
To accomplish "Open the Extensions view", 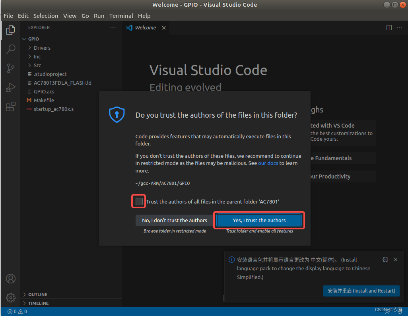I will click(10, 106).
